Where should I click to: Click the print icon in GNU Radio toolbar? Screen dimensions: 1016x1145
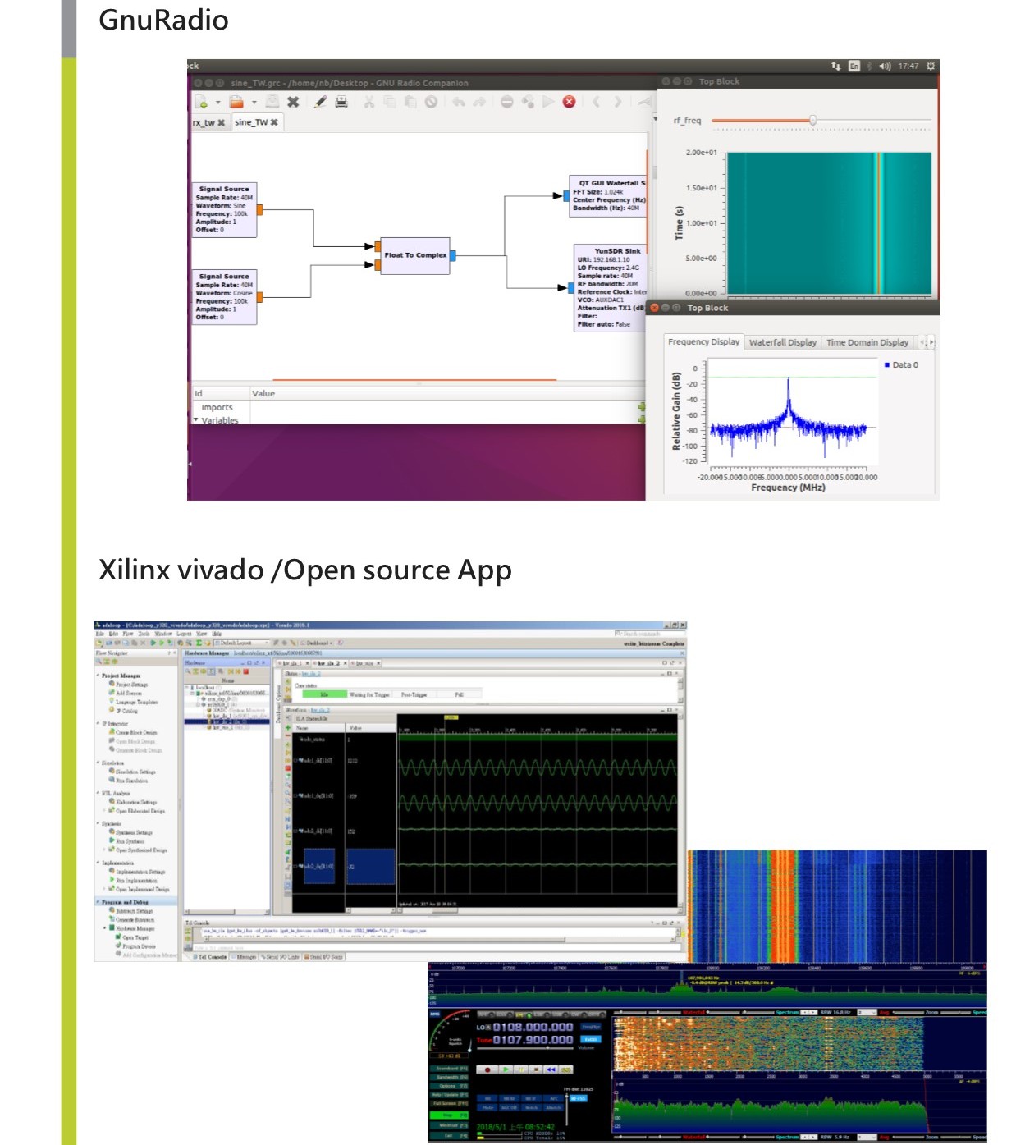click(x=341, y=102)
